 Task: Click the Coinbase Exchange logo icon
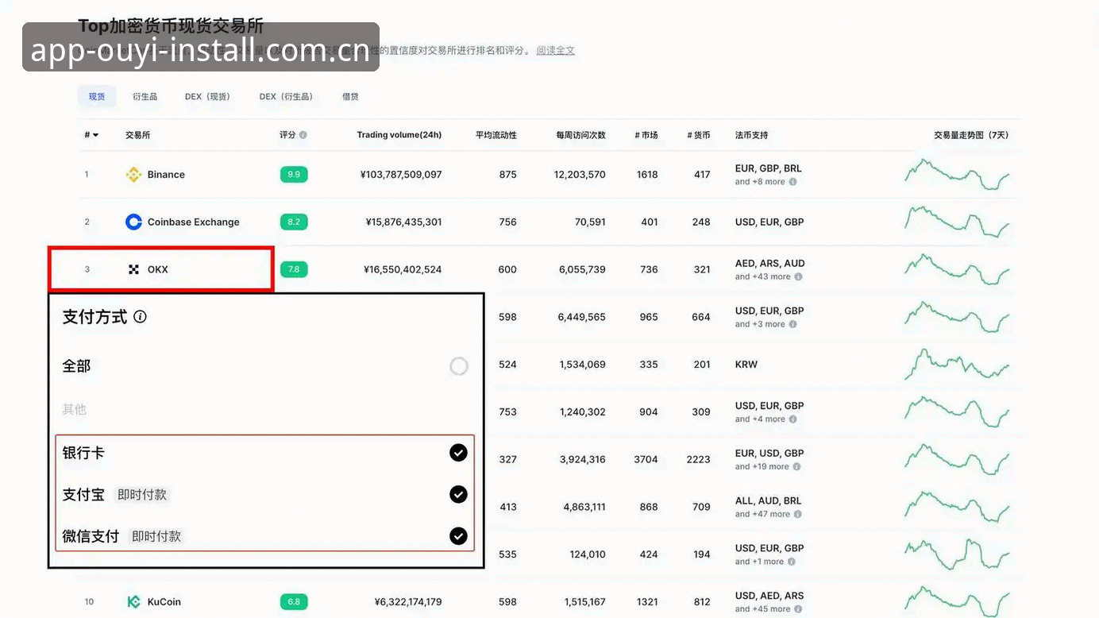(x=133, y=222)
